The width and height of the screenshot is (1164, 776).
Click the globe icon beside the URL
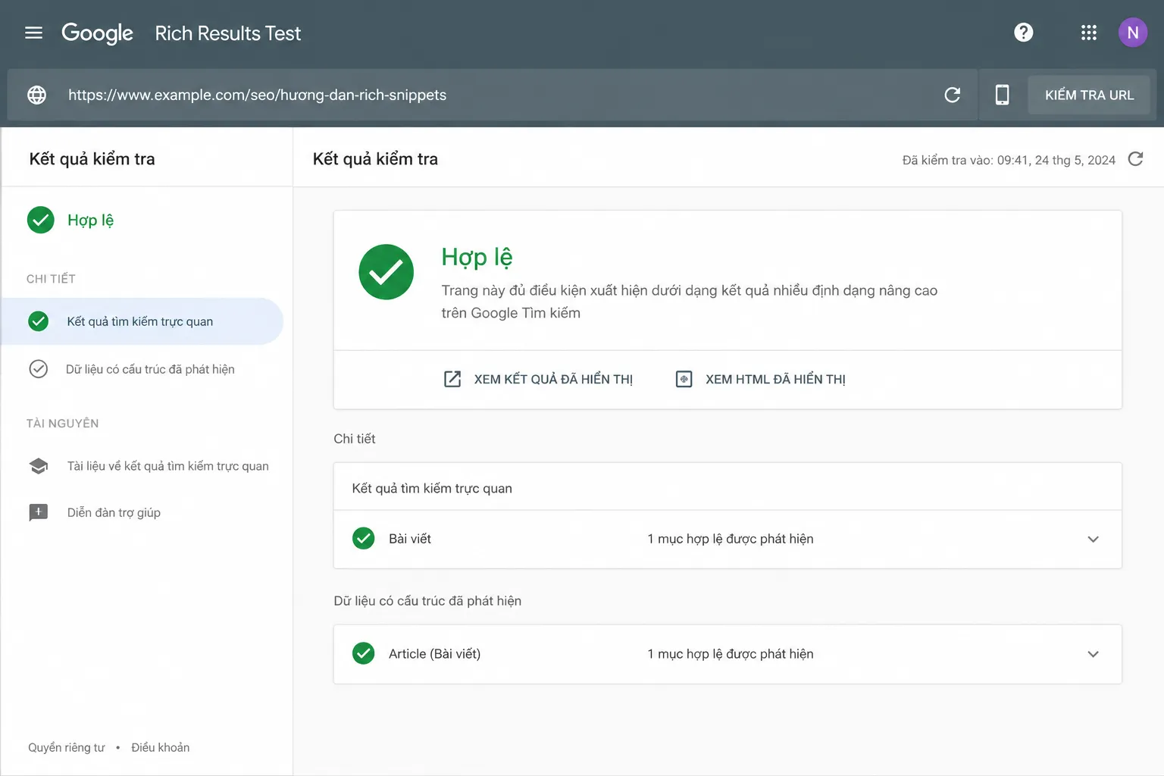click(36, 95)
